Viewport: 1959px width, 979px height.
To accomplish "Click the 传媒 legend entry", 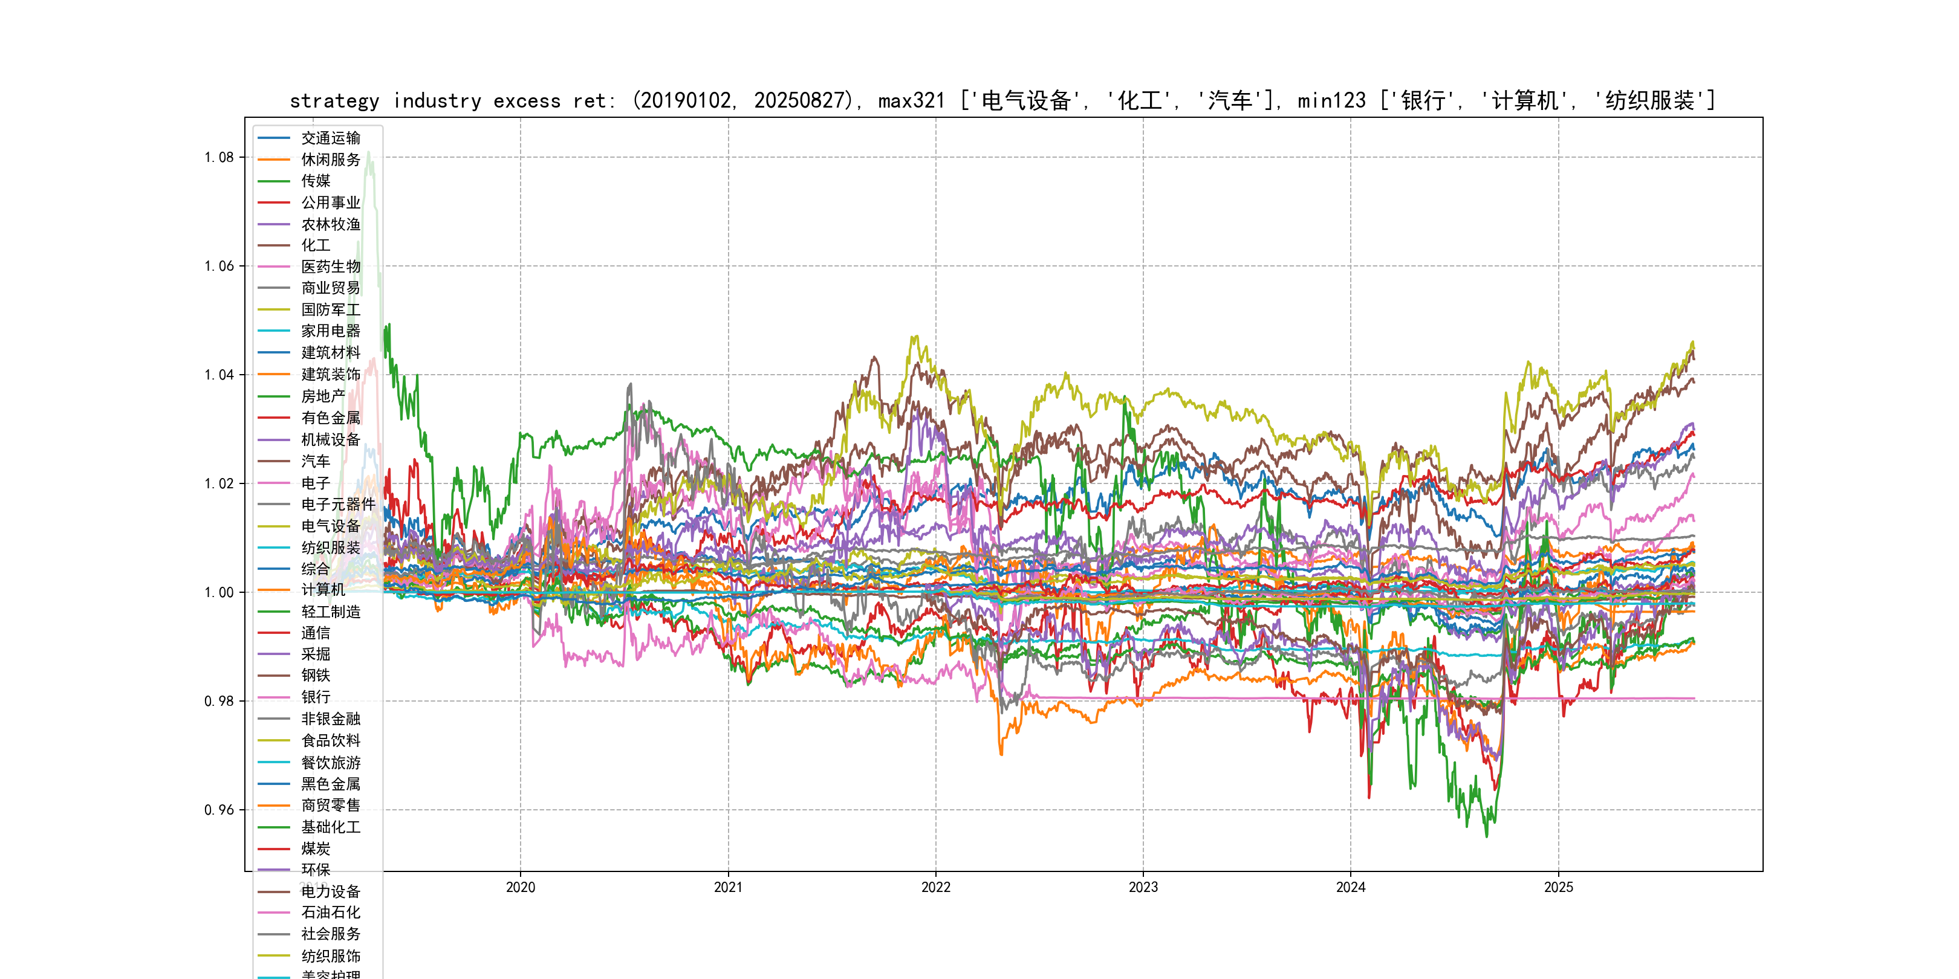I will pos(316,181).
